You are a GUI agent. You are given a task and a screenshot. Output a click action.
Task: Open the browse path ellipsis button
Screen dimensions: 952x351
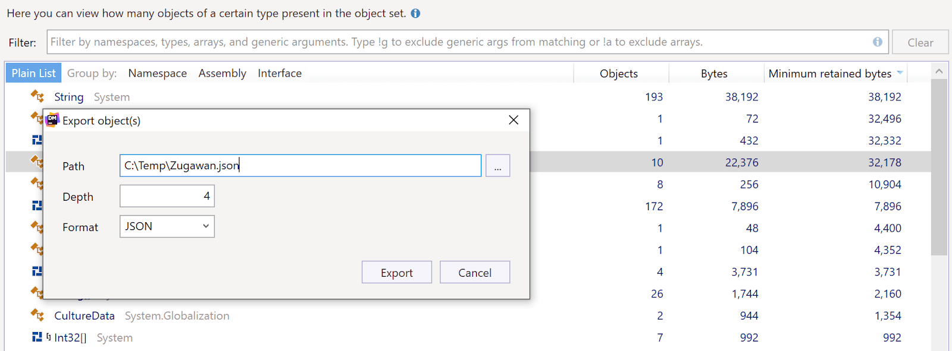tap(497, 166)
